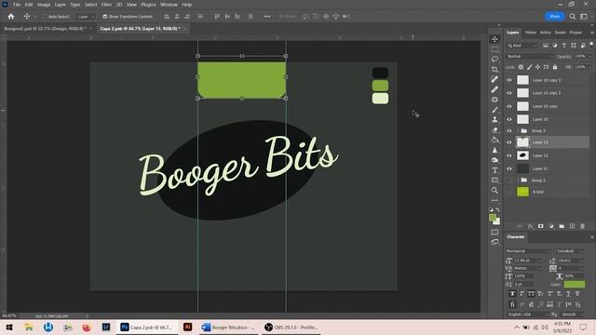Open the ExtraBold font style dropdown
Screen dimensions: 596x335
click(x=570, y=251)
